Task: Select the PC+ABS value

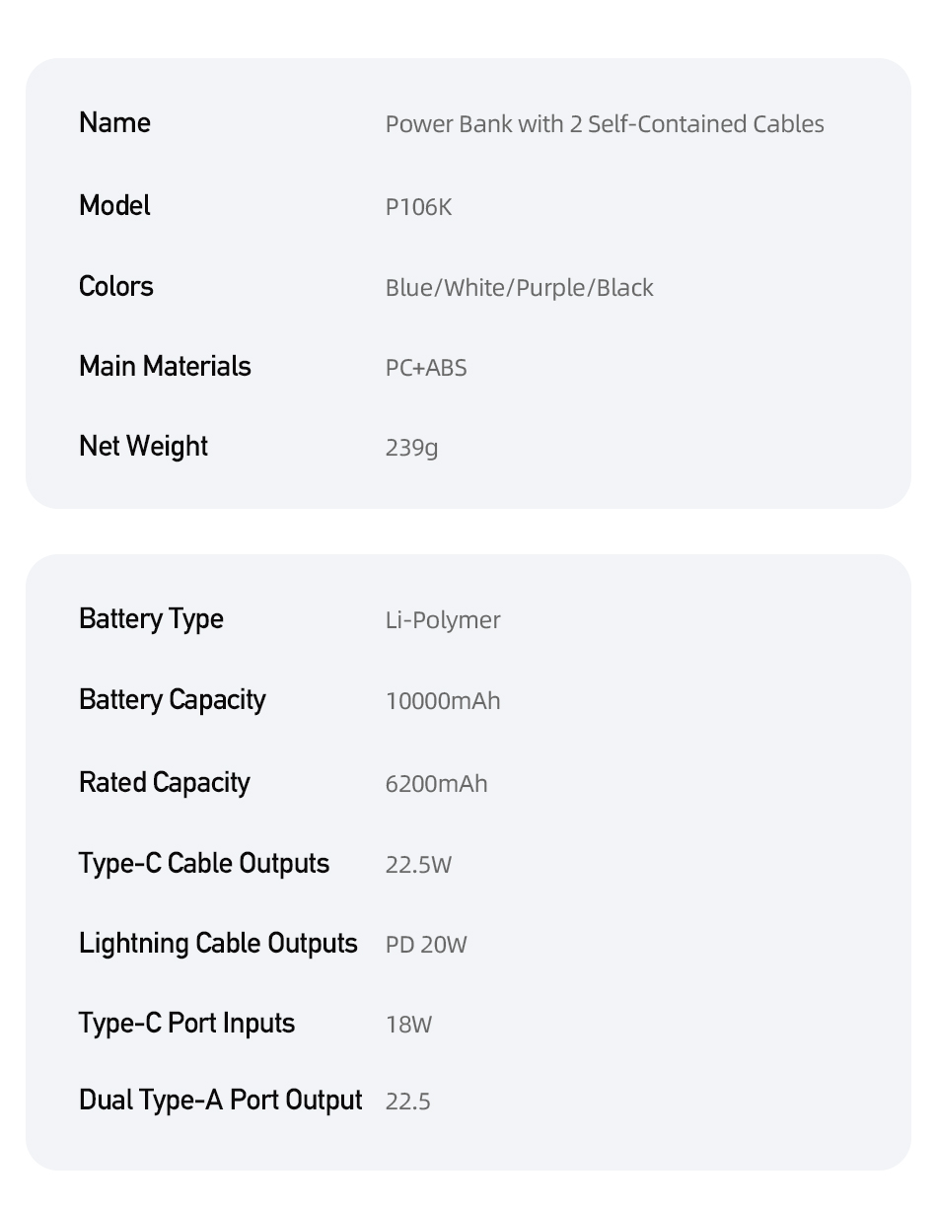Action: pos(426,368)
